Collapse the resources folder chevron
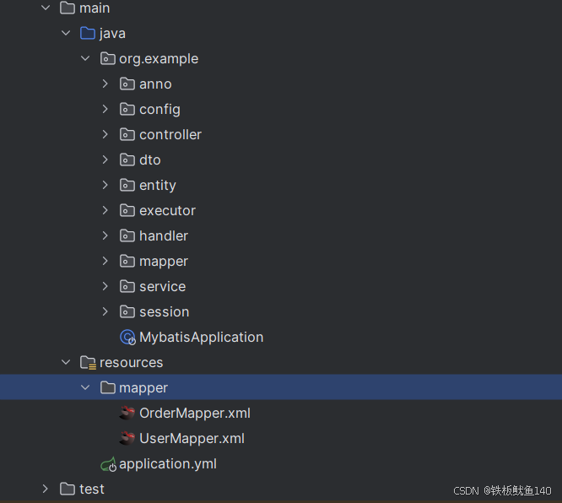 click(x=66, y=362)
